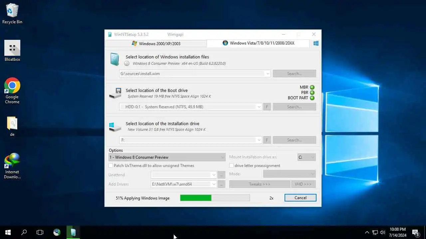This screenshot has height=239, width=426.
Task: Toggle drive letter preassignment checkbox
Action: coord(232,166)
